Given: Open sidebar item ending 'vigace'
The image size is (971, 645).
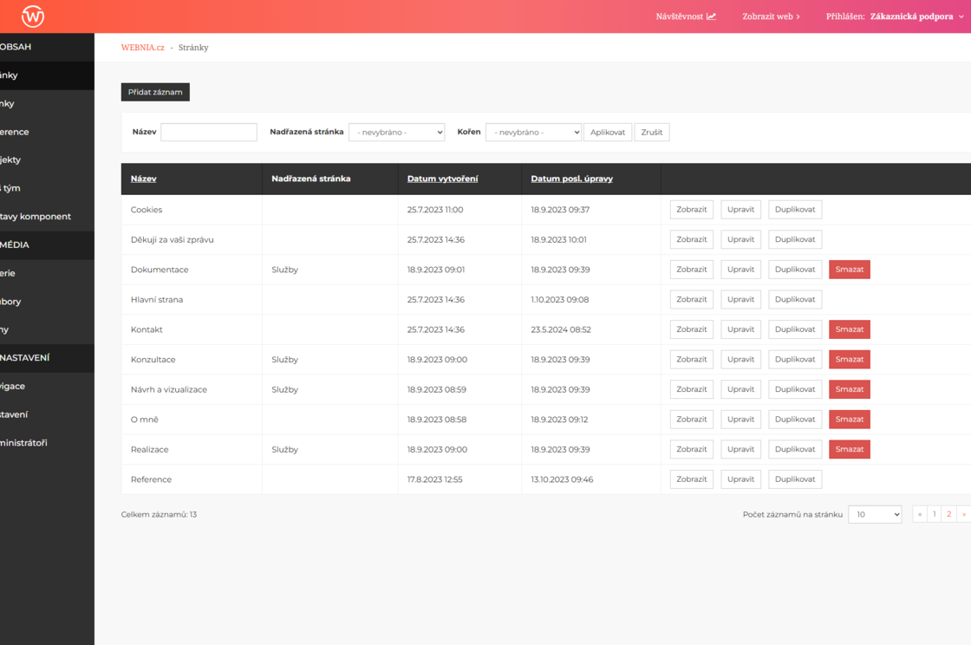Looking at the screenshot, I should tap(47, 387).
